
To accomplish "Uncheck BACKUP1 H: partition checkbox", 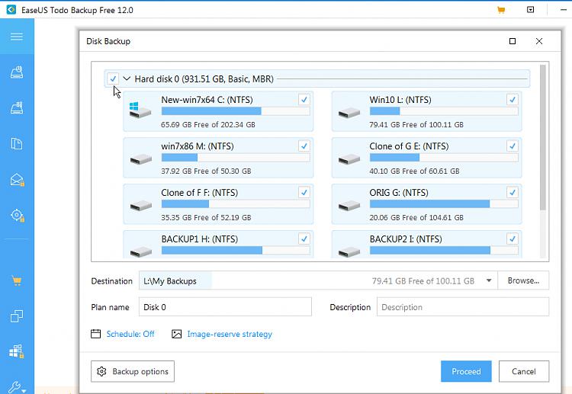I will (304, 239).
